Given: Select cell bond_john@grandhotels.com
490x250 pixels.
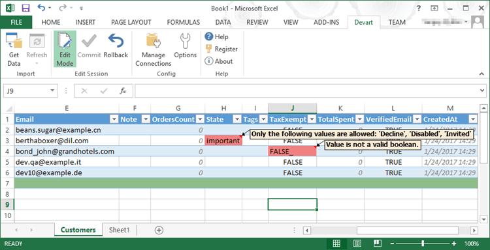Looking at the screenshot, I should point(67,151).
